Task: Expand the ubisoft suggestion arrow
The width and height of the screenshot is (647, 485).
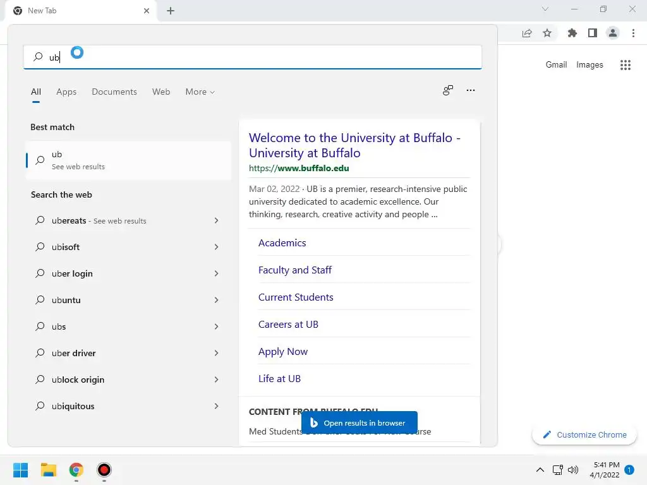Action: pyautogui.click(x=216, y=247)
